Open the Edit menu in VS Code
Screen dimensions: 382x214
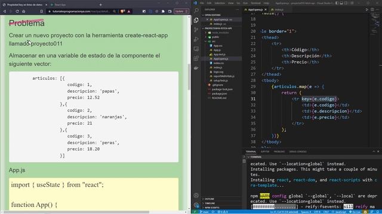[x=209, y=3]
